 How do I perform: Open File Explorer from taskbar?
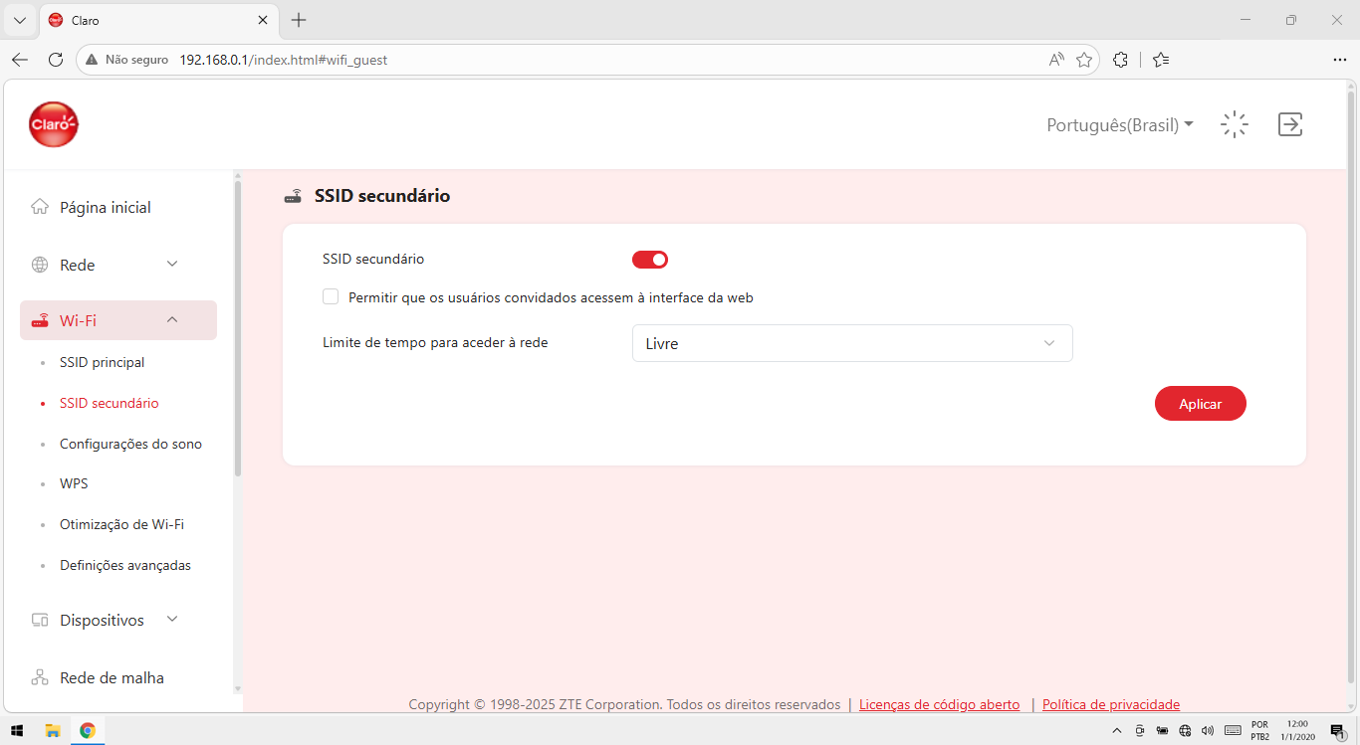pos(53,730)
